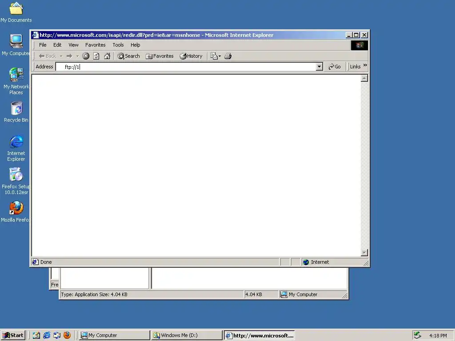This screenshot has width=455, height=341.
Task: Click the system tray hardware removal icon
Action: pos(417,335)
